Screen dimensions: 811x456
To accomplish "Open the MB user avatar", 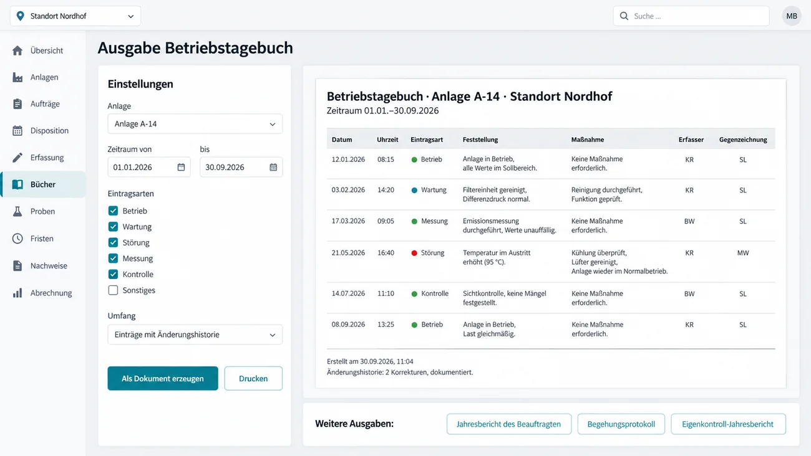I will click(792, 16).
